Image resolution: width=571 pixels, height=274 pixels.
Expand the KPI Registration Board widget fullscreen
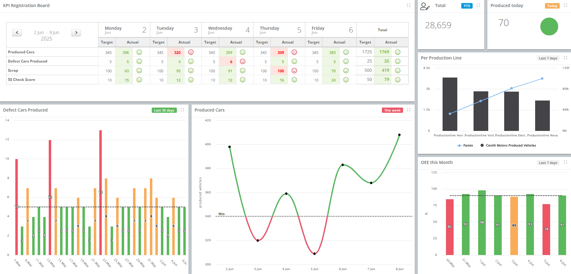(x=409, y=5)
